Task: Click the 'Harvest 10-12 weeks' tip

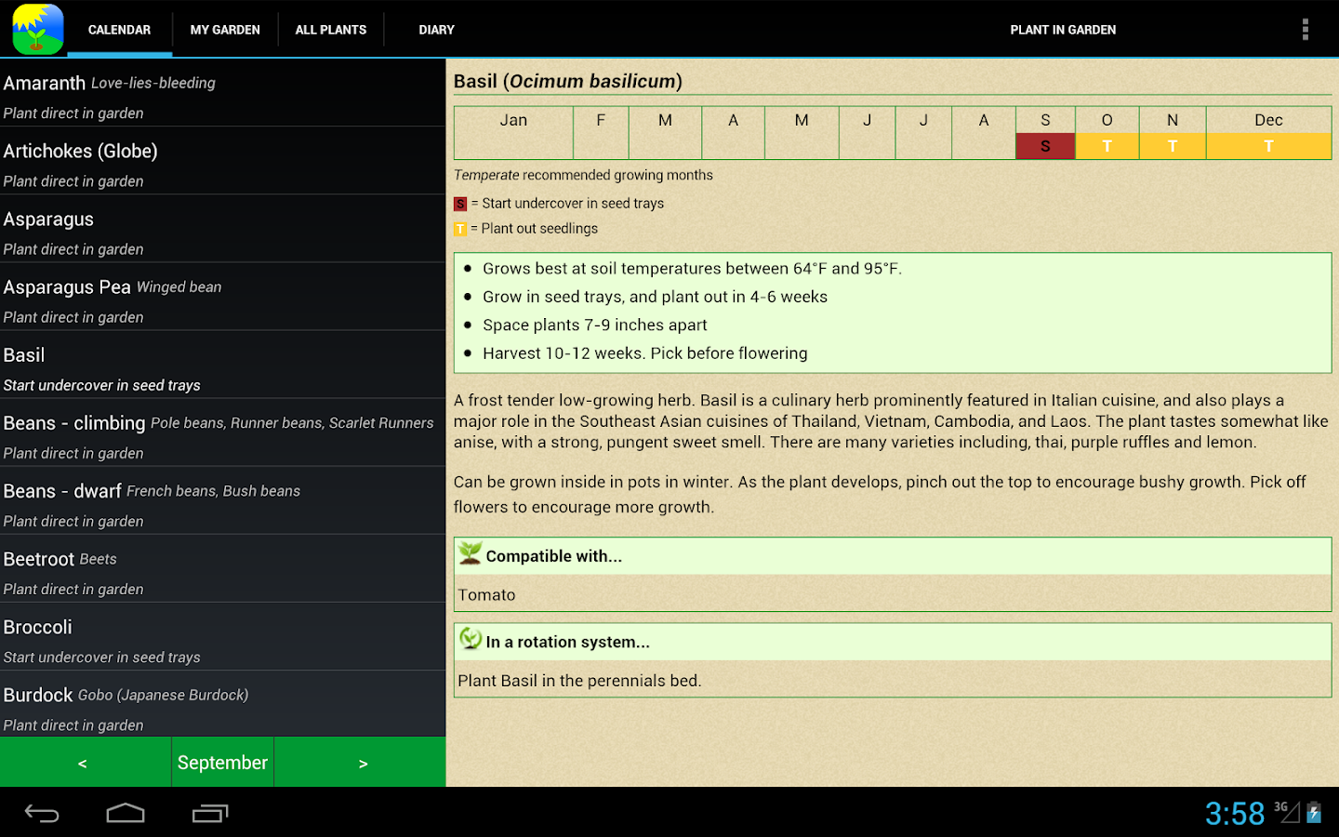Action: click(x=645, y=353)
